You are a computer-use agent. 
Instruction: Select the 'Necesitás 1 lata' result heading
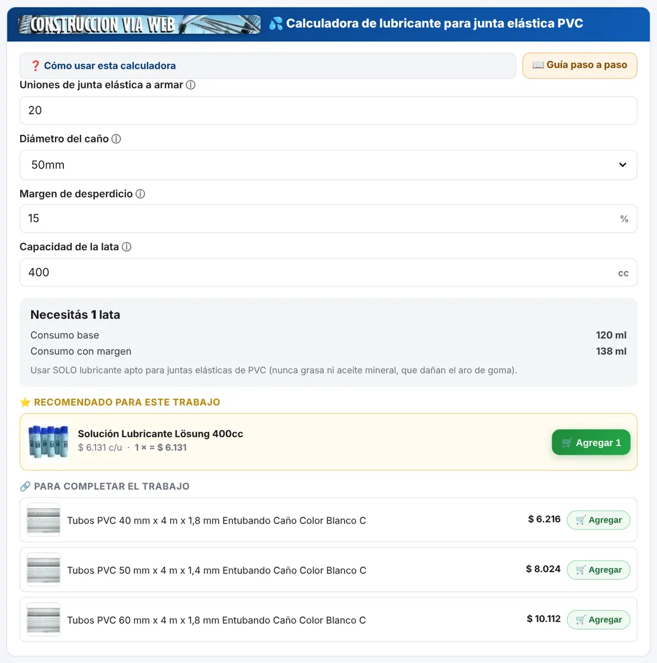click(75, 315)
